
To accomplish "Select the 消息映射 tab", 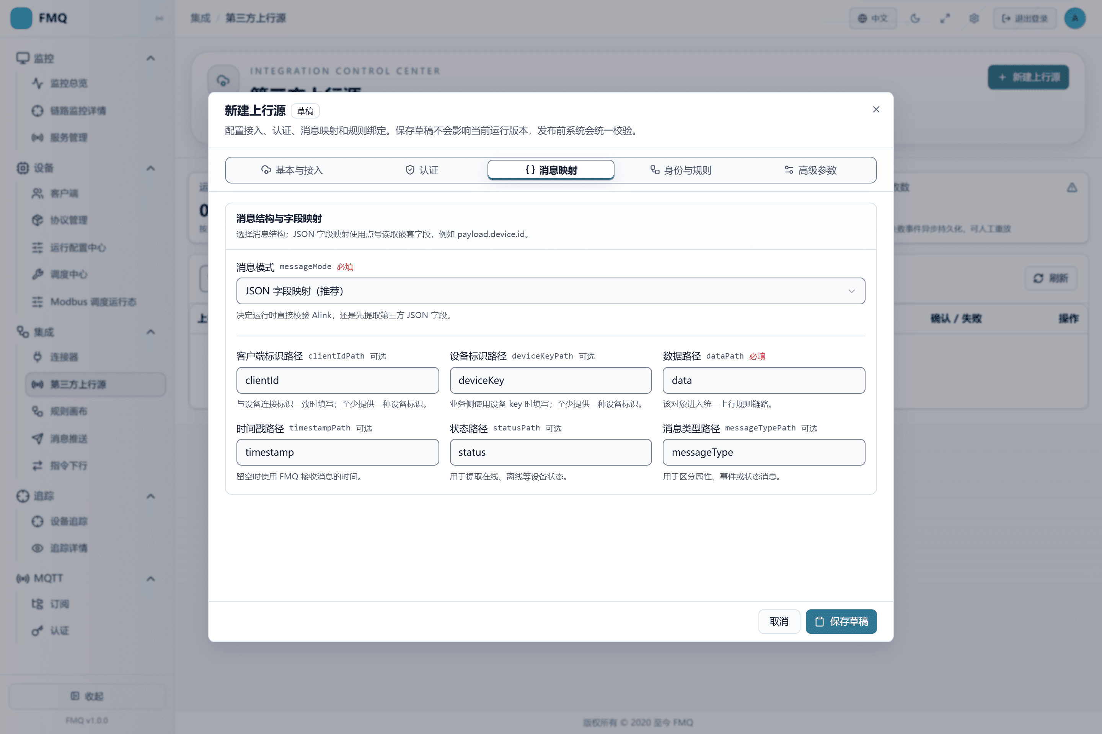I will [x=551, y=170].
